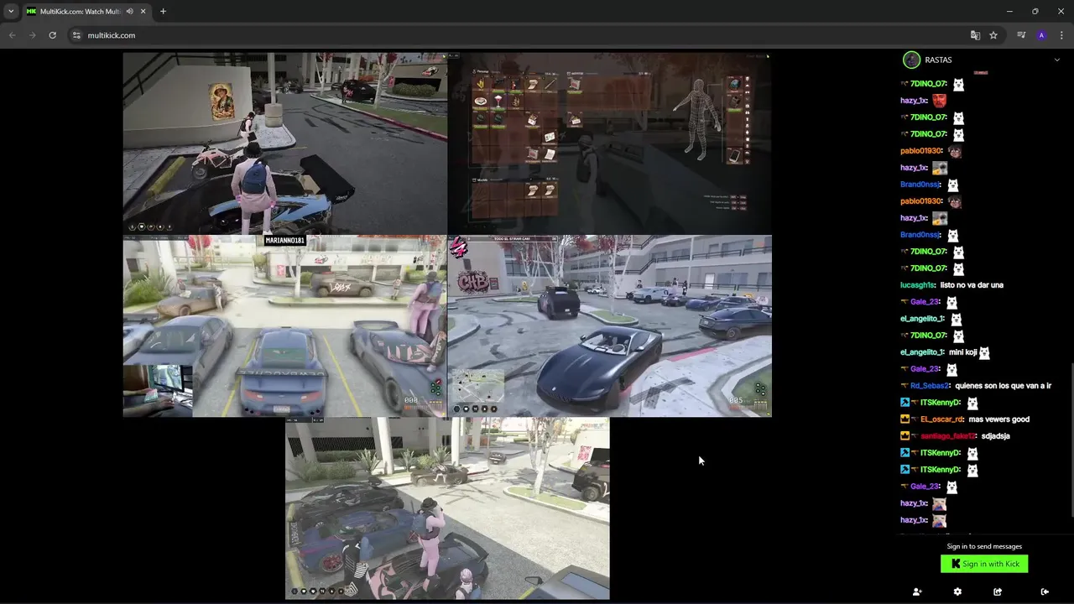The image size is (1074, 604).
Task: Click the crown badge beside santiago_fake12
Action: pyautogui.click(x=905, y=436)
